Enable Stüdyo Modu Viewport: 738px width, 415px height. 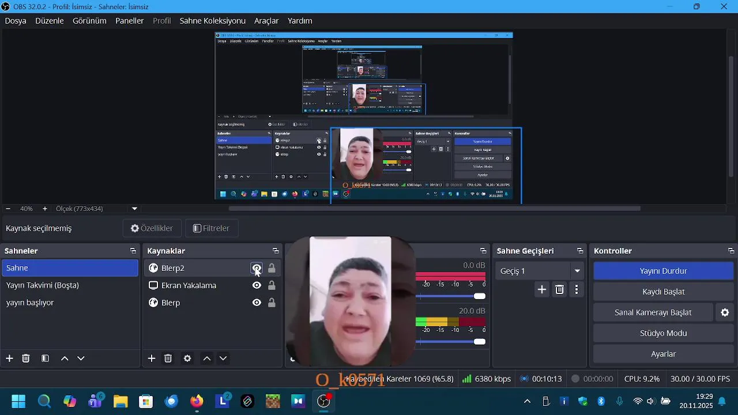663,333
